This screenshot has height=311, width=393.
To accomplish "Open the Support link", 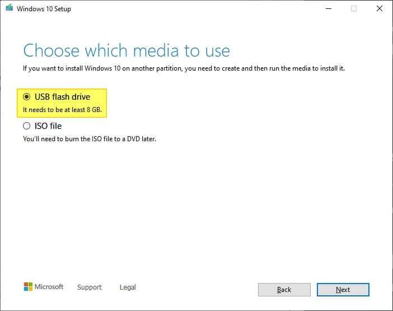I will 90,287.
